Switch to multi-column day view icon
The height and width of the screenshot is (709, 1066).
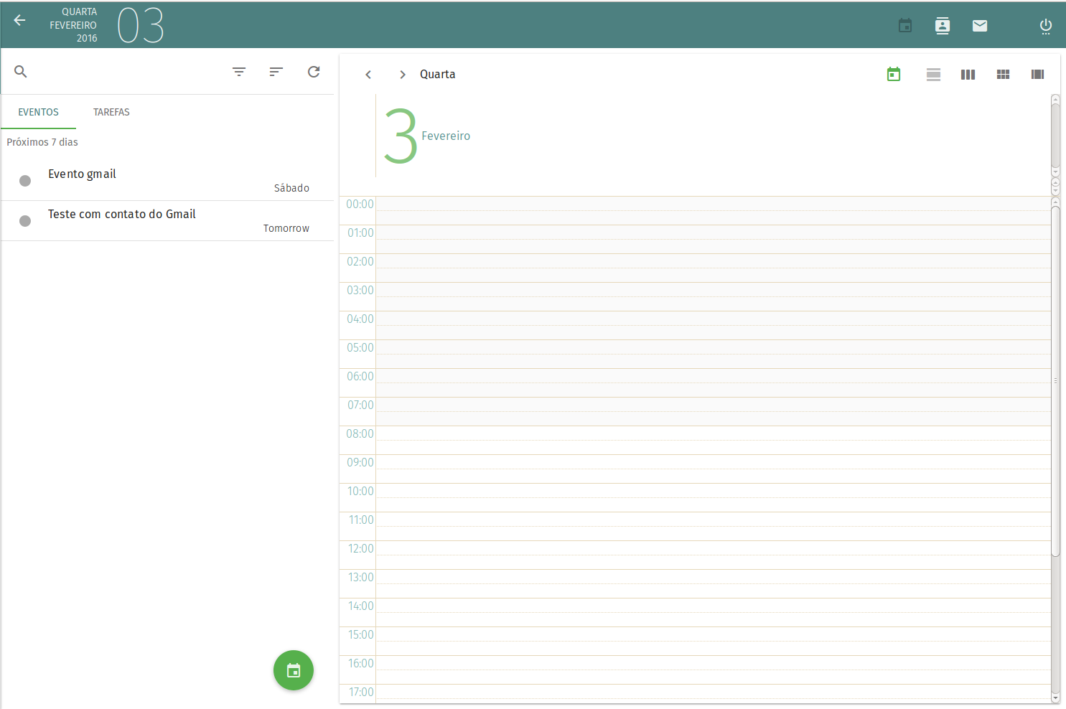click(x=1037, y=75)
